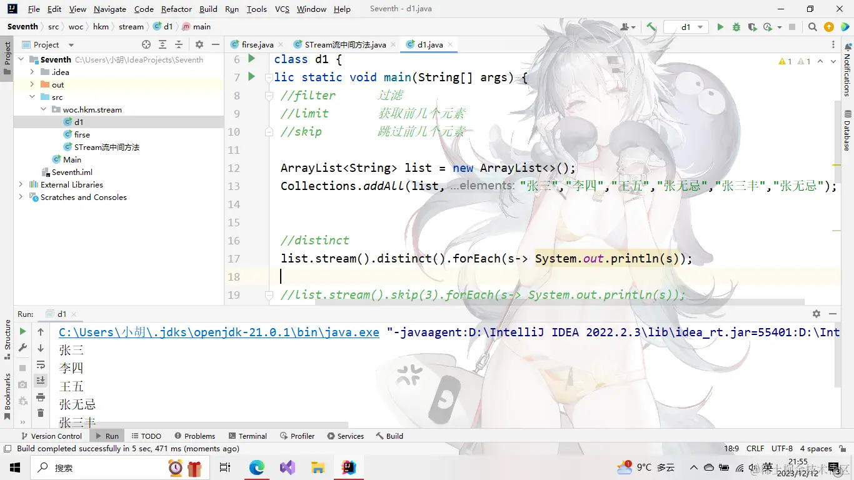Screen dimensions: 854x480
Task: Click the UTF-8 encoding status widget
Action: pos(782,449)
